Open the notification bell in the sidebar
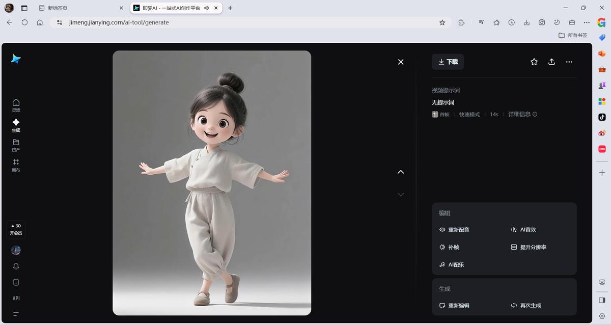611x325 pixels. 16,266
